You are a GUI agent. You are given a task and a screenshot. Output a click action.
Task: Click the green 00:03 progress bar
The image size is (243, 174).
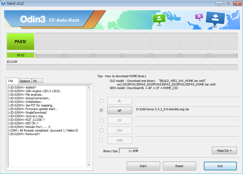click(x=21, y=55)
